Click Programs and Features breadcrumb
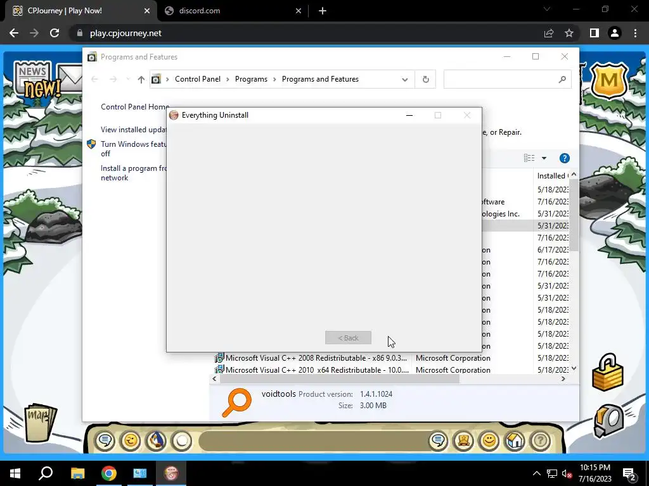 [320, 79]
